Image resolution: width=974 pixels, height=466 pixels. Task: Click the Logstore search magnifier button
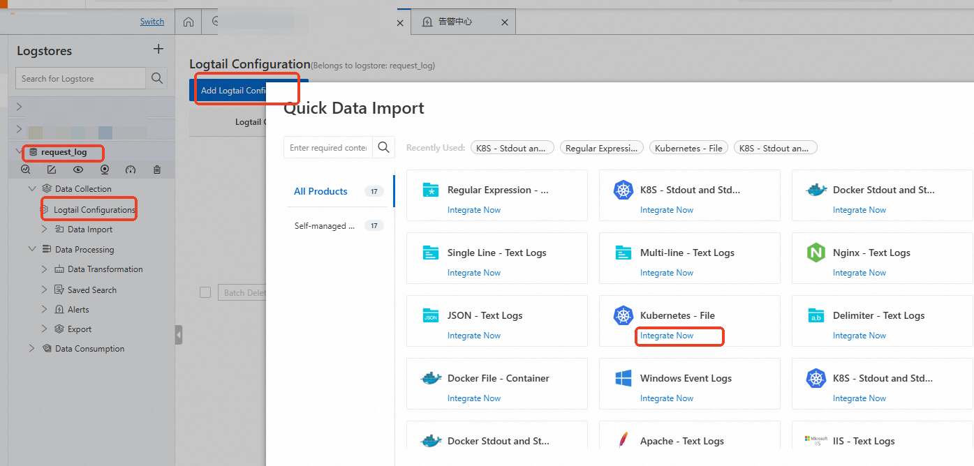(157, 78)
